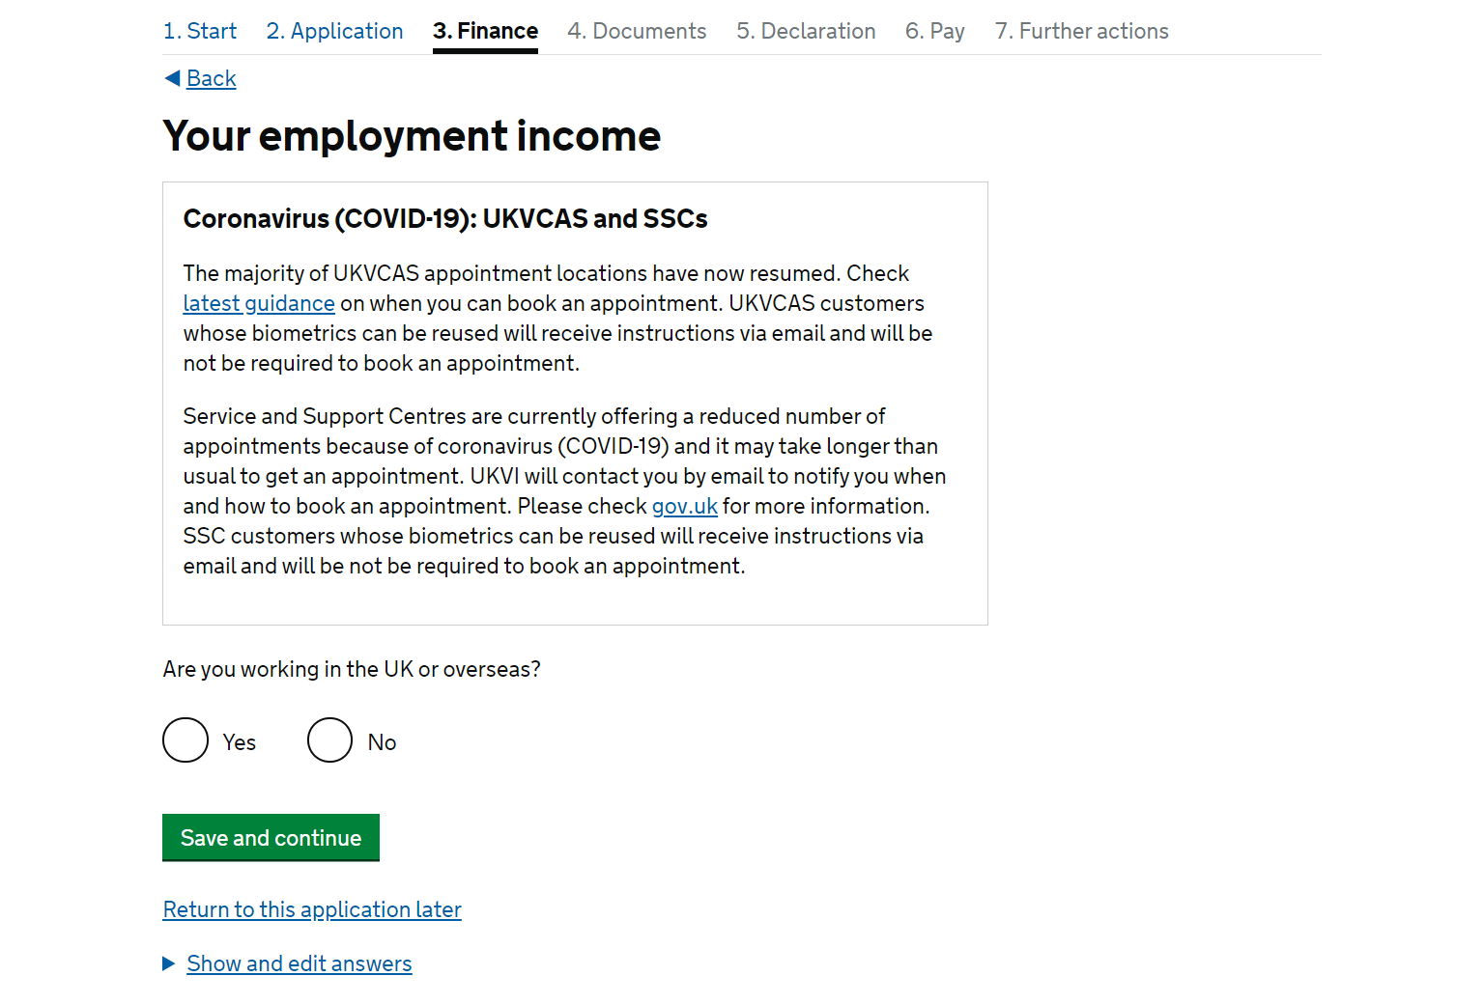Click the Save and continue button

pos(271,838)
